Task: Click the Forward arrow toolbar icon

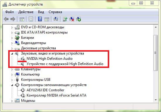Action: [x=13, y=19]
